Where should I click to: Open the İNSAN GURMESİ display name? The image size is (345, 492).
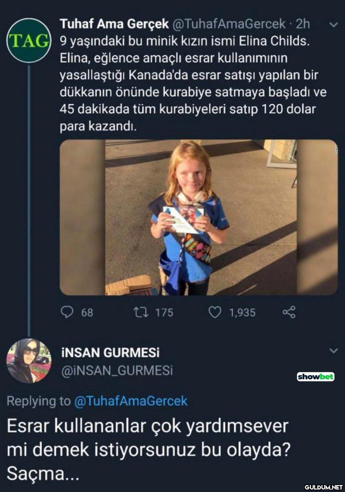(110, 353)
